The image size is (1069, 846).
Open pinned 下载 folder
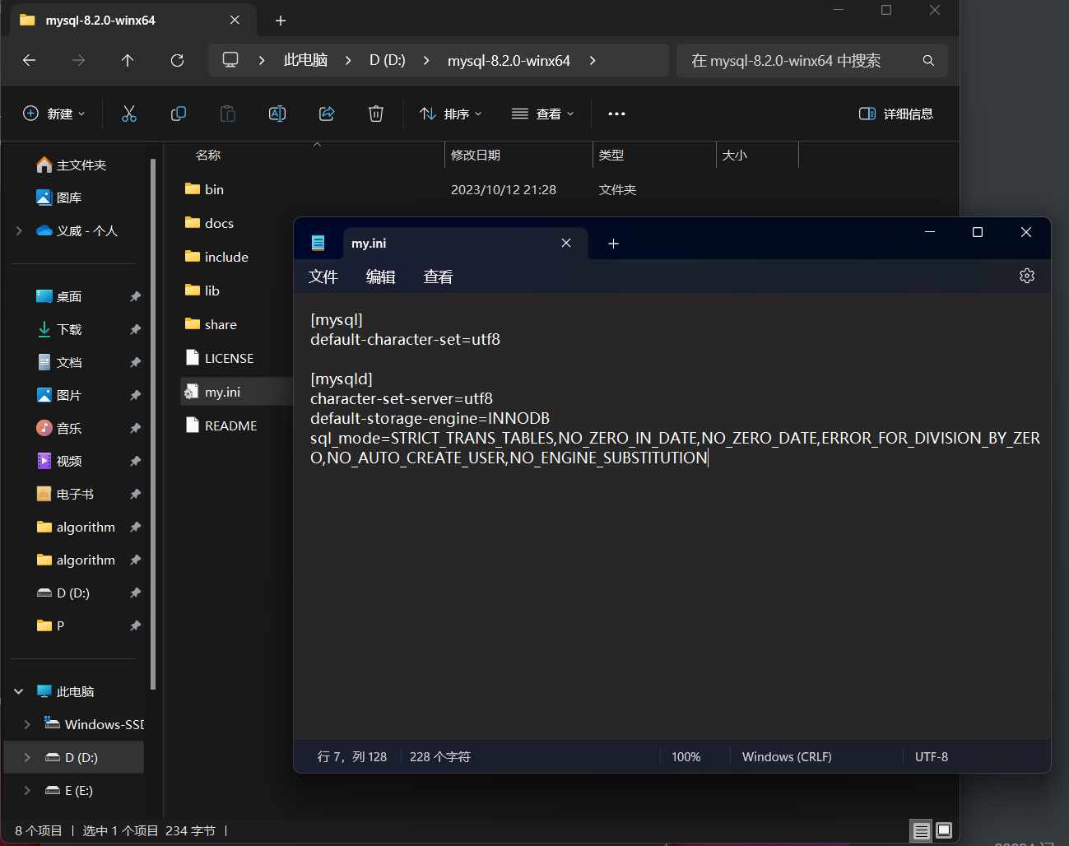(69, 329)
